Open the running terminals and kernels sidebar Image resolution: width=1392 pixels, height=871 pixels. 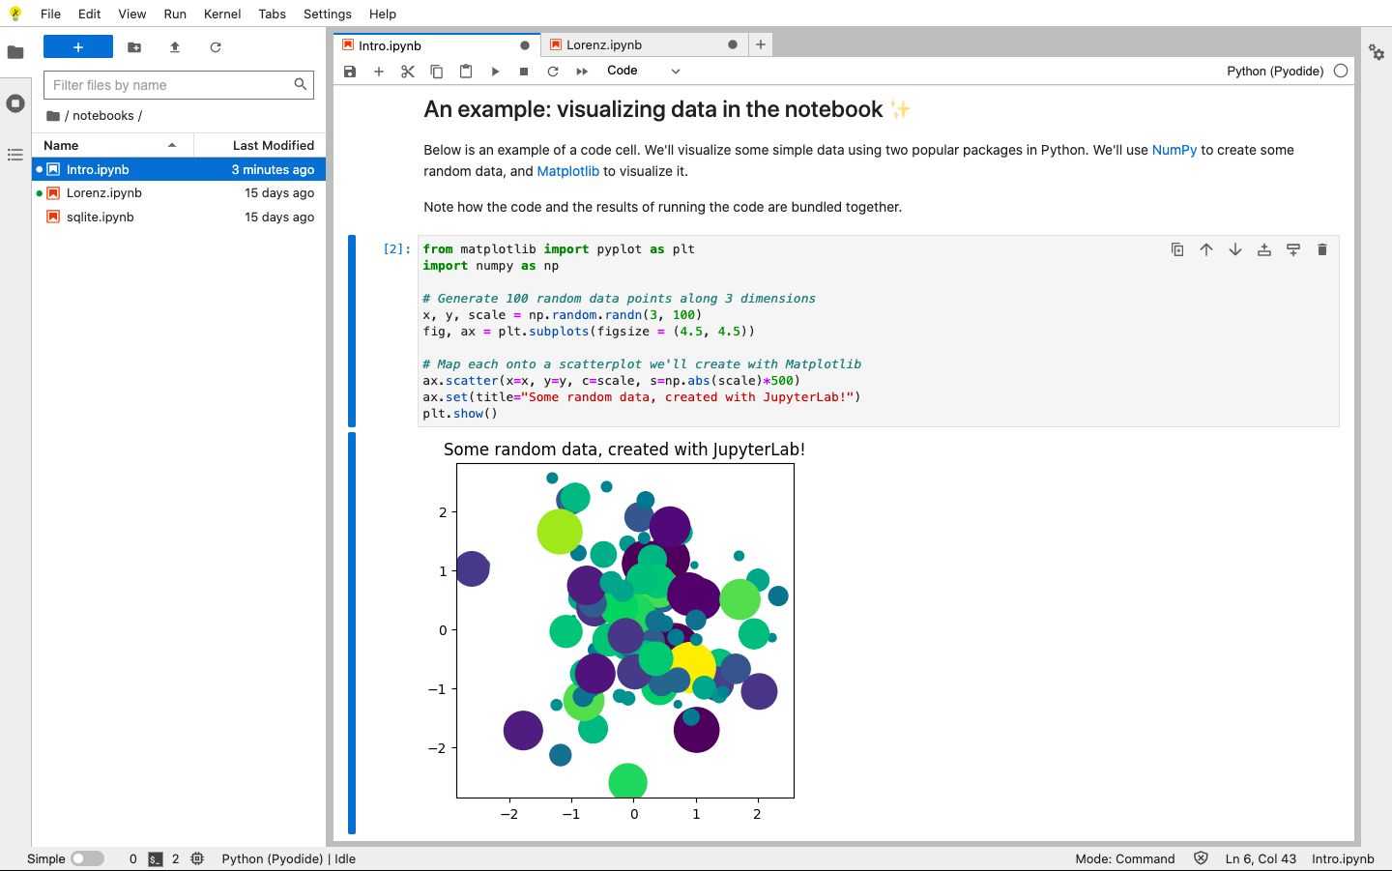tap(15, 103)
